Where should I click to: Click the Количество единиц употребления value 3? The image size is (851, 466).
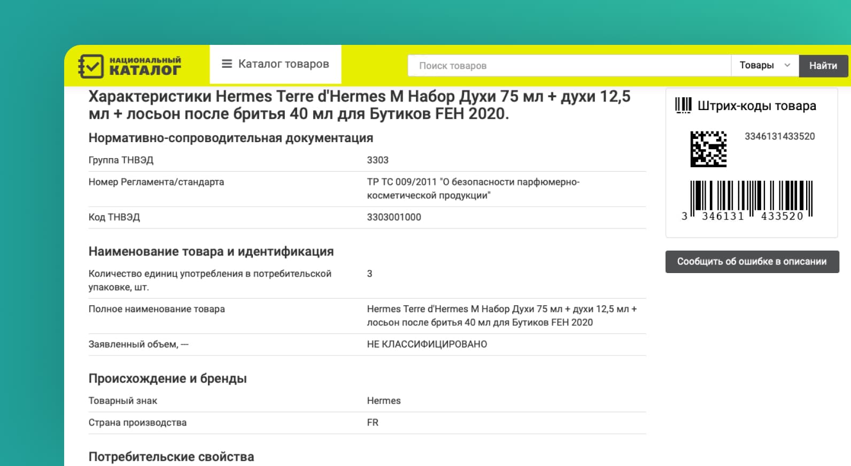[369, 274]
